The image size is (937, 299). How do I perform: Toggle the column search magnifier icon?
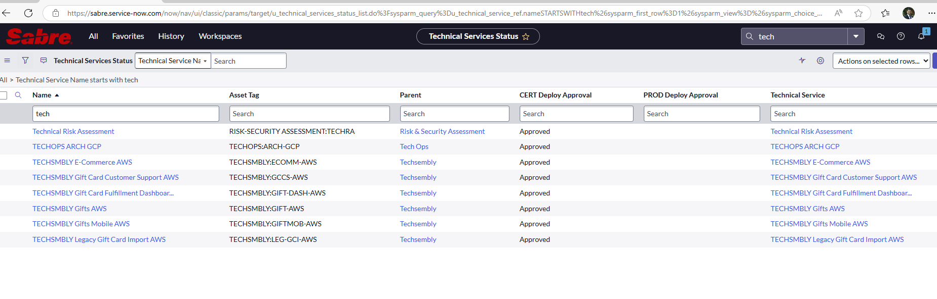coord(18,95)
